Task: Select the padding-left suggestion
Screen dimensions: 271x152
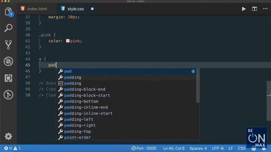Action: (127, 119)
